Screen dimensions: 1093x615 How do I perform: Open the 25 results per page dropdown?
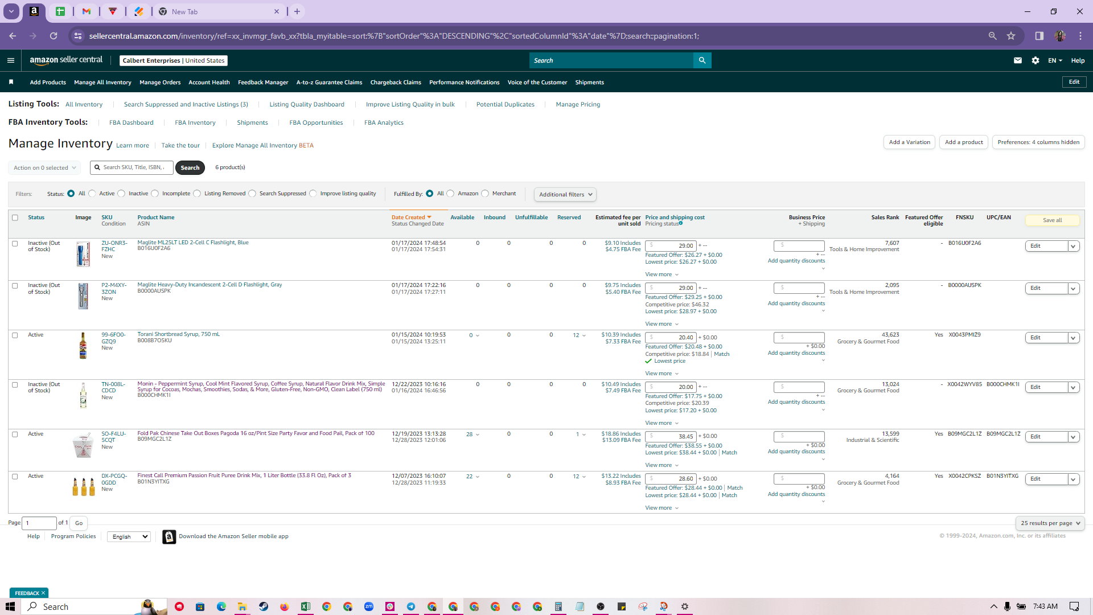click(1050, 523)
